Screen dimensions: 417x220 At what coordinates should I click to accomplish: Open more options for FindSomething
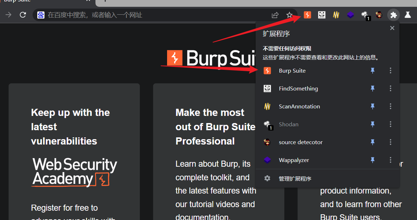pyautogui.click(x=390, y=88)
